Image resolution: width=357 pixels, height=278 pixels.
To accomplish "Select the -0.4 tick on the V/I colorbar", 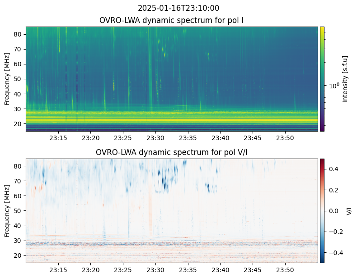I will click(334, 252).
